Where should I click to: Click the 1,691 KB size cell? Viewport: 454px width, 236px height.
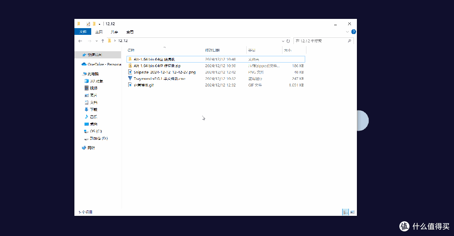[x=296, y=85]
